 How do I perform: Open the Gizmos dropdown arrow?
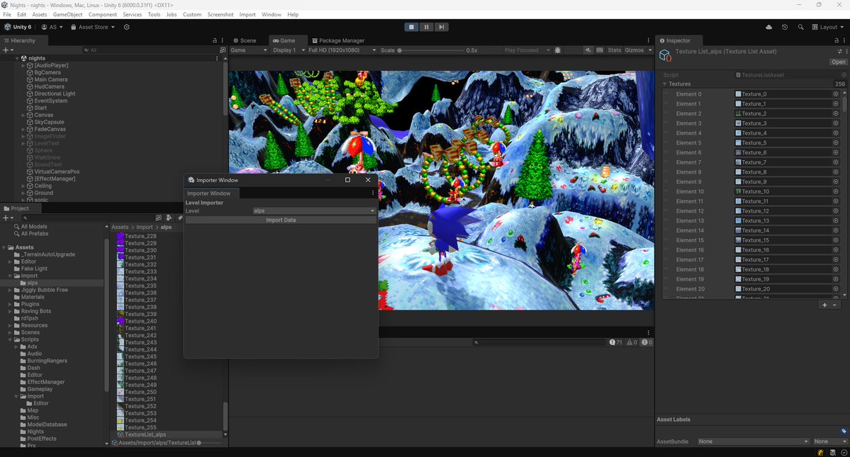coord(650,50)
